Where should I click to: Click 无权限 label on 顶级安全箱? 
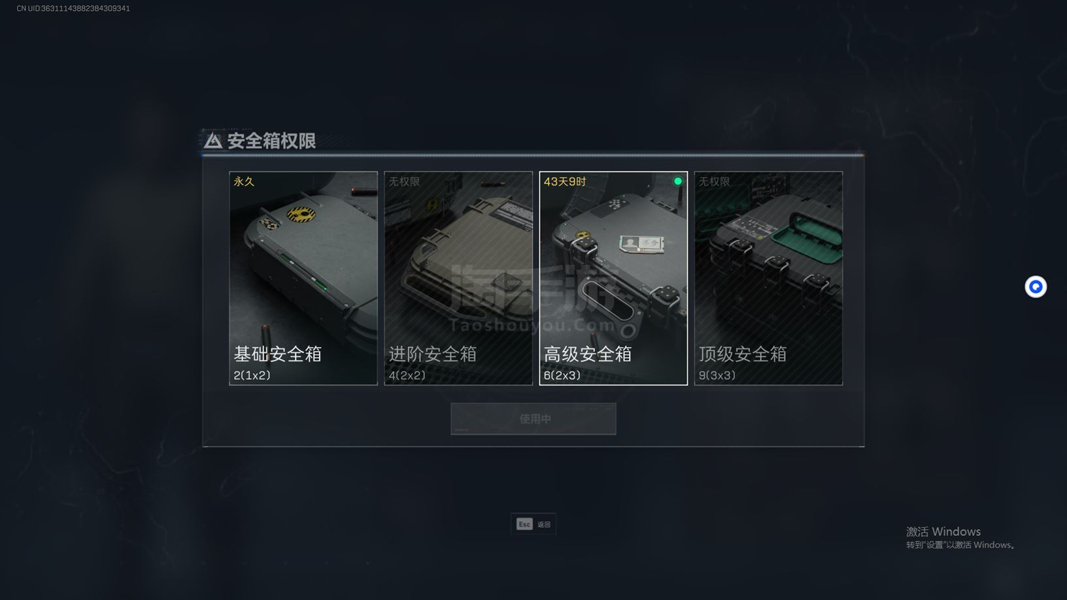tap(714, 182)
